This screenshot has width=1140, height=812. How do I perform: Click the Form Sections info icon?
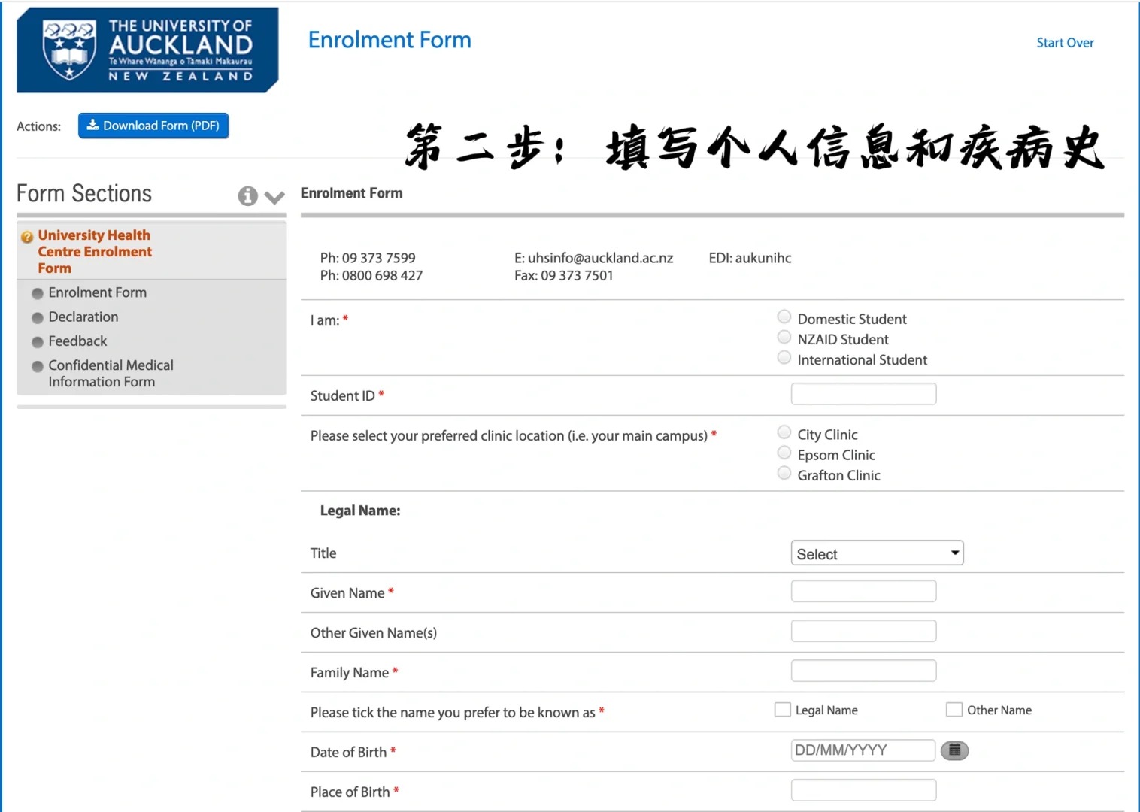coord(247,196)
